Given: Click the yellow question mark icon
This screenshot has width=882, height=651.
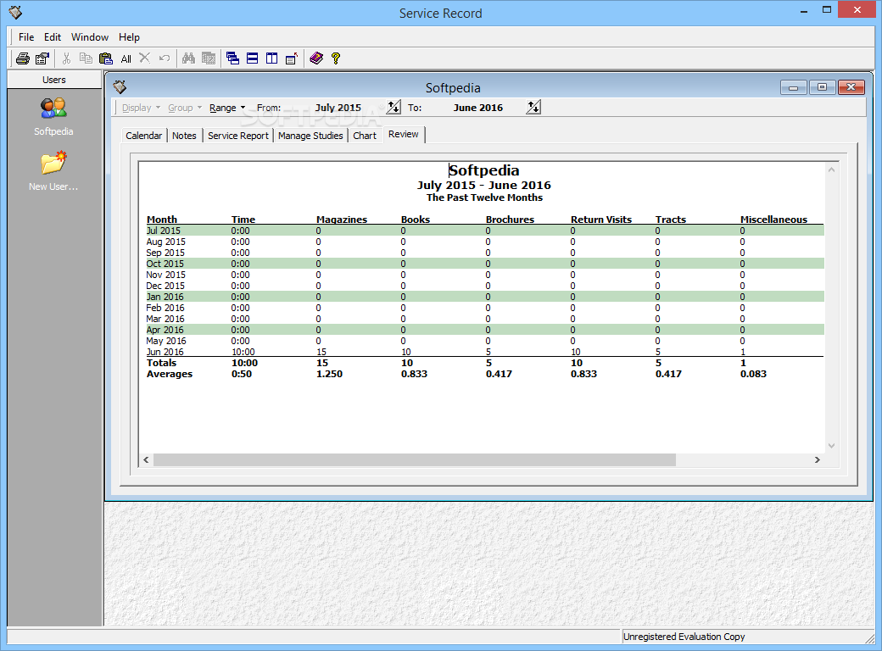Looking at the screenshot, I should 336,58.
